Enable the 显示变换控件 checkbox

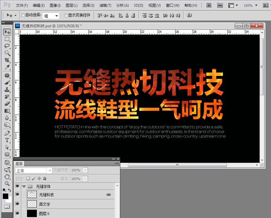pos(65,15)
